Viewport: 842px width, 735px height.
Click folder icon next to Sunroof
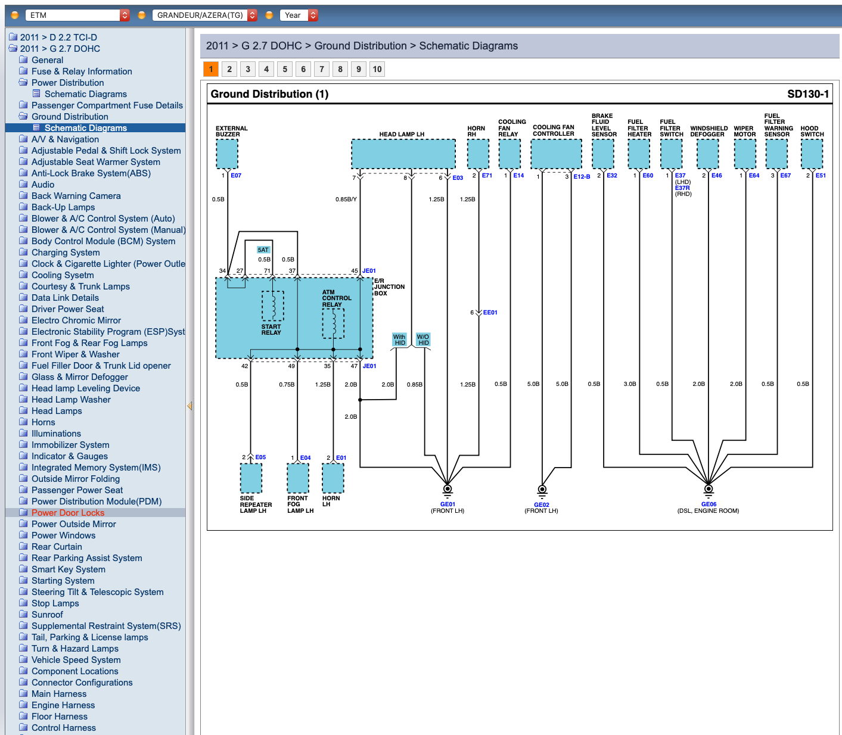(23, 614)
